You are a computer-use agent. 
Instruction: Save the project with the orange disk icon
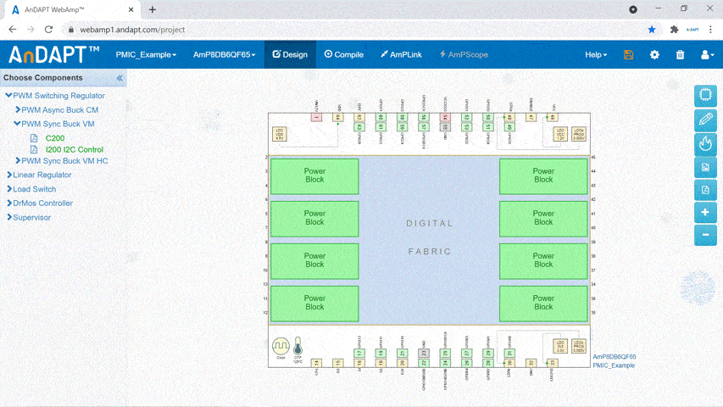click(628, 54)
